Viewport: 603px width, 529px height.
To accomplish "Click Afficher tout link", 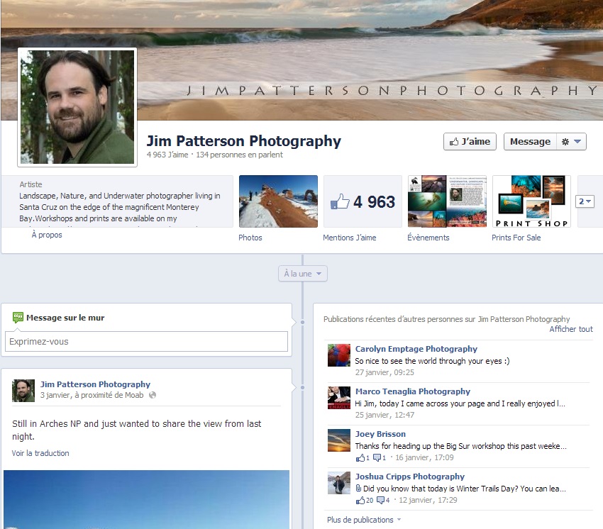I will tap(571, 329).
